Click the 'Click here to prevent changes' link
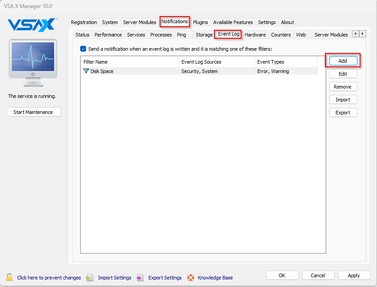This screenshot has width=377, height=287. [x=49, y=278]
